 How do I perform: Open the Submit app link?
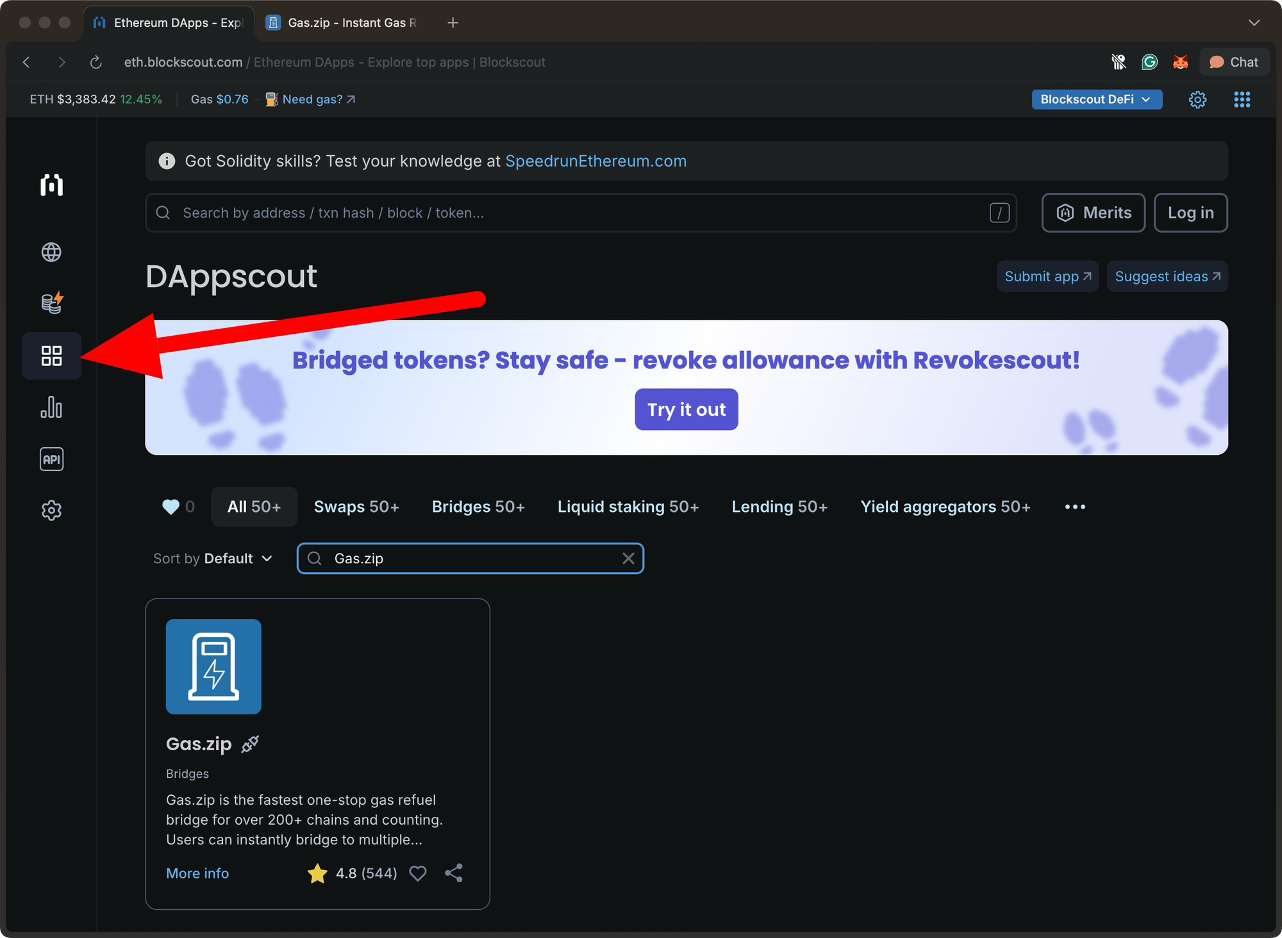click(1047, 276)
